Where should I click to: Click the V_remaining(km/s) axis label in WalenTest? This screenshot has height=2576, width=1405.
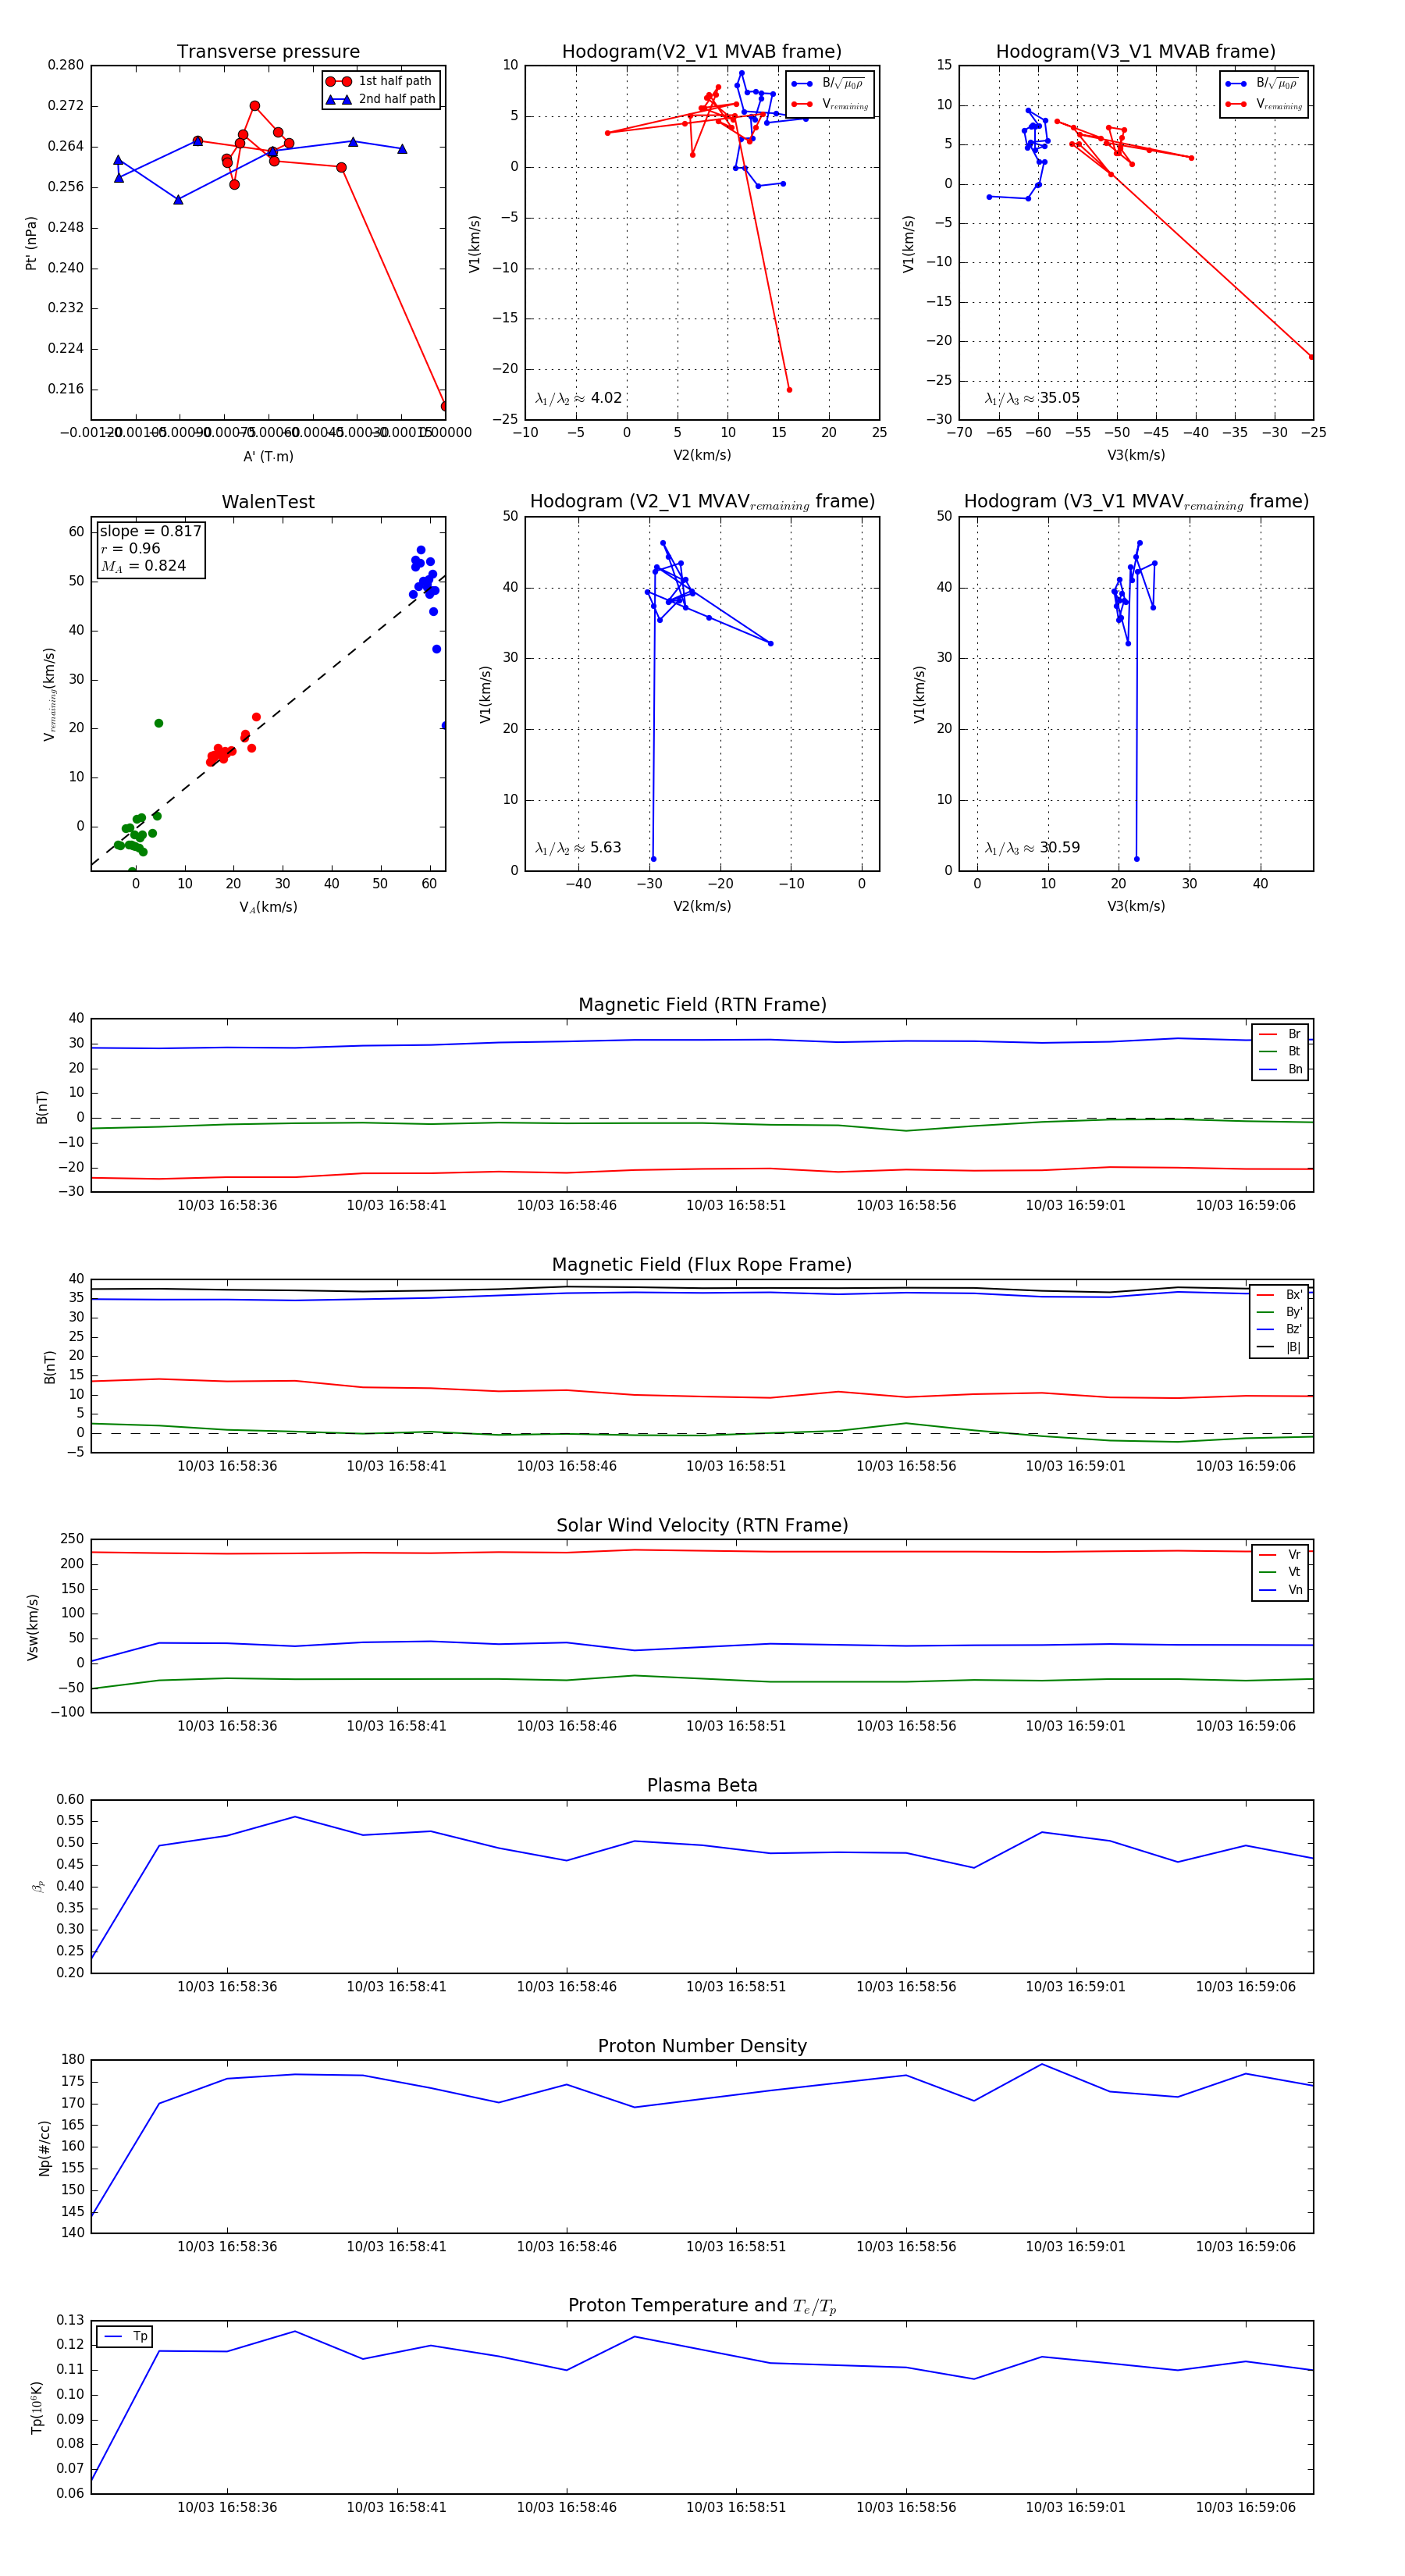(49, 694)
